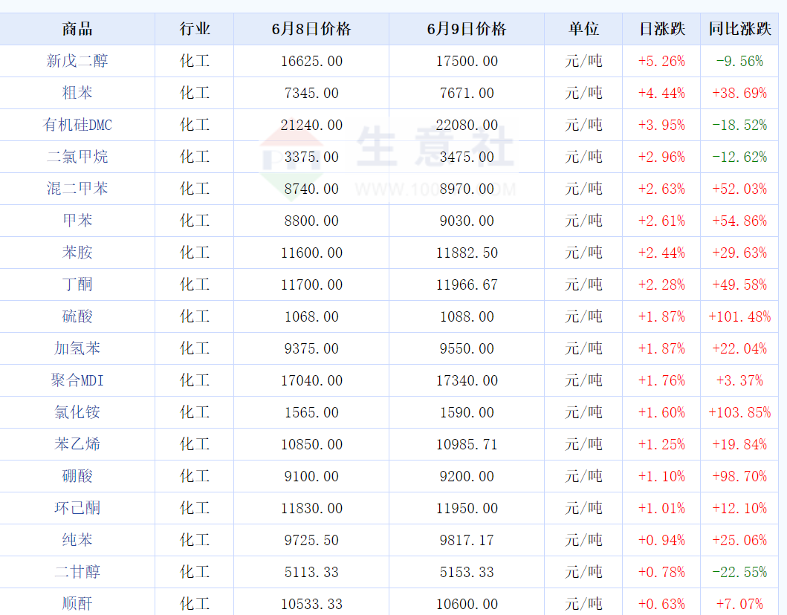Click the 硼酸 product link
This screenshot has width=787, height=615.
(x=77, y=476)
